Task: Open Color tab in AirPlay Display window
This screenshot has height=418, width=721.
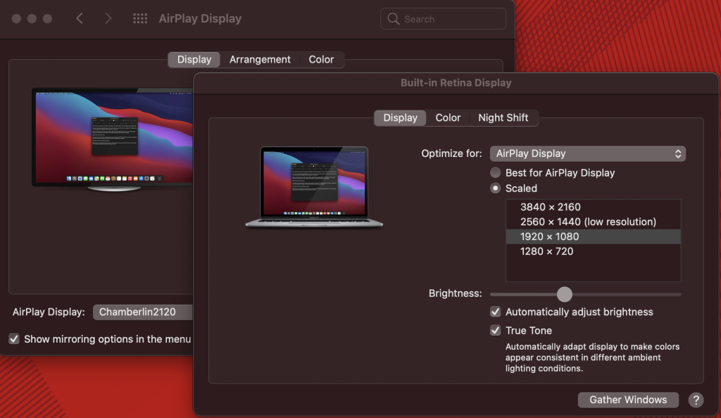Action: (321, 60)
